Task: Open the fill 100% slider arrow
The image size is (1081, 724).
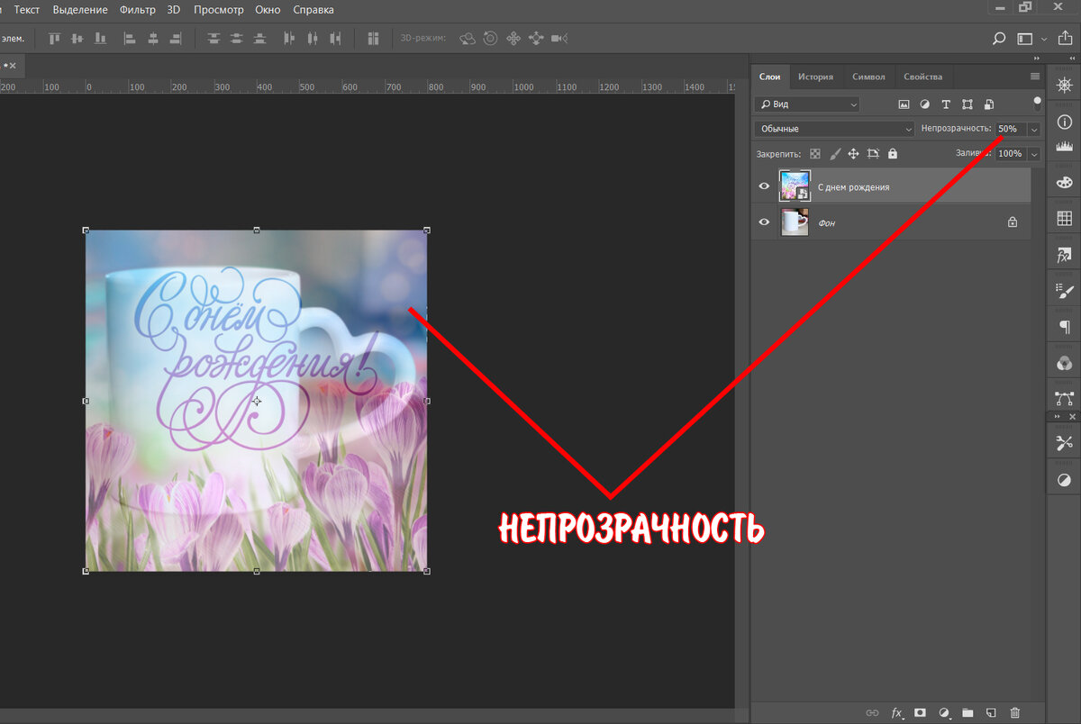Action: pyautogui.click(x=1034, y=154)
